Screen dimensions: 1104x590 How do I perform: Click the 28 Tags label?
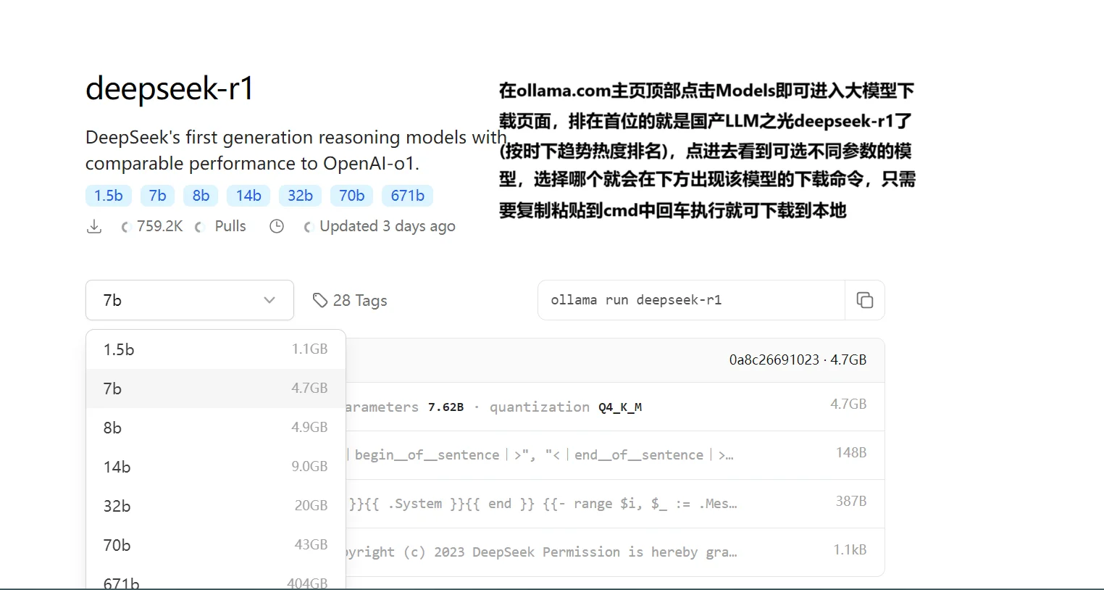tap(360, 299)
